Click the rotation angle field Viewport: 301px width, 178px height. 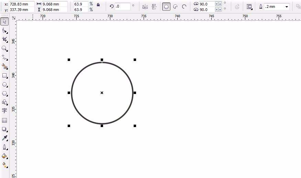[x=123, y=6]
